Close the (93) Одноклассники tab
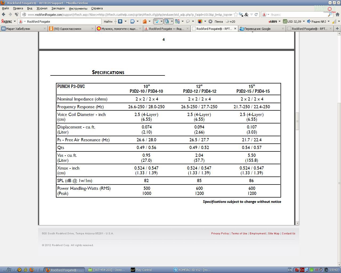Image resolution: width=341 pixels, height=273 pixels. [92, 29]
